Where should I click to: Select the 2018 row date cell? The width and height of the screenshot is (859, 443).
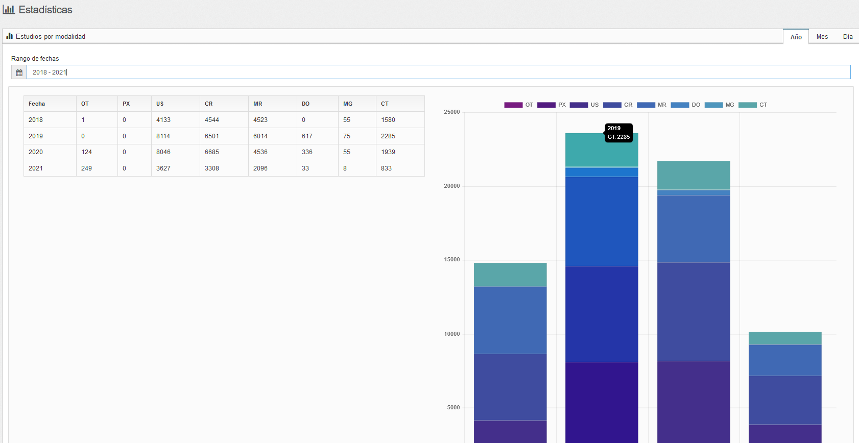point(50,120)
